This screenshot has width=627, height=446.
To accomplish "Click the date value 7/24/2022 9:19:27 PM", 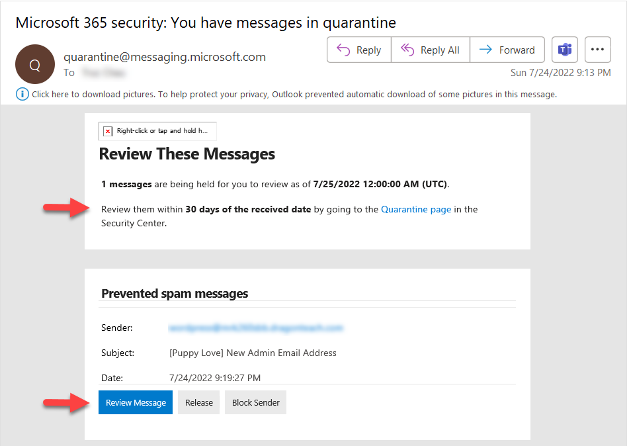I will [215, 378].
